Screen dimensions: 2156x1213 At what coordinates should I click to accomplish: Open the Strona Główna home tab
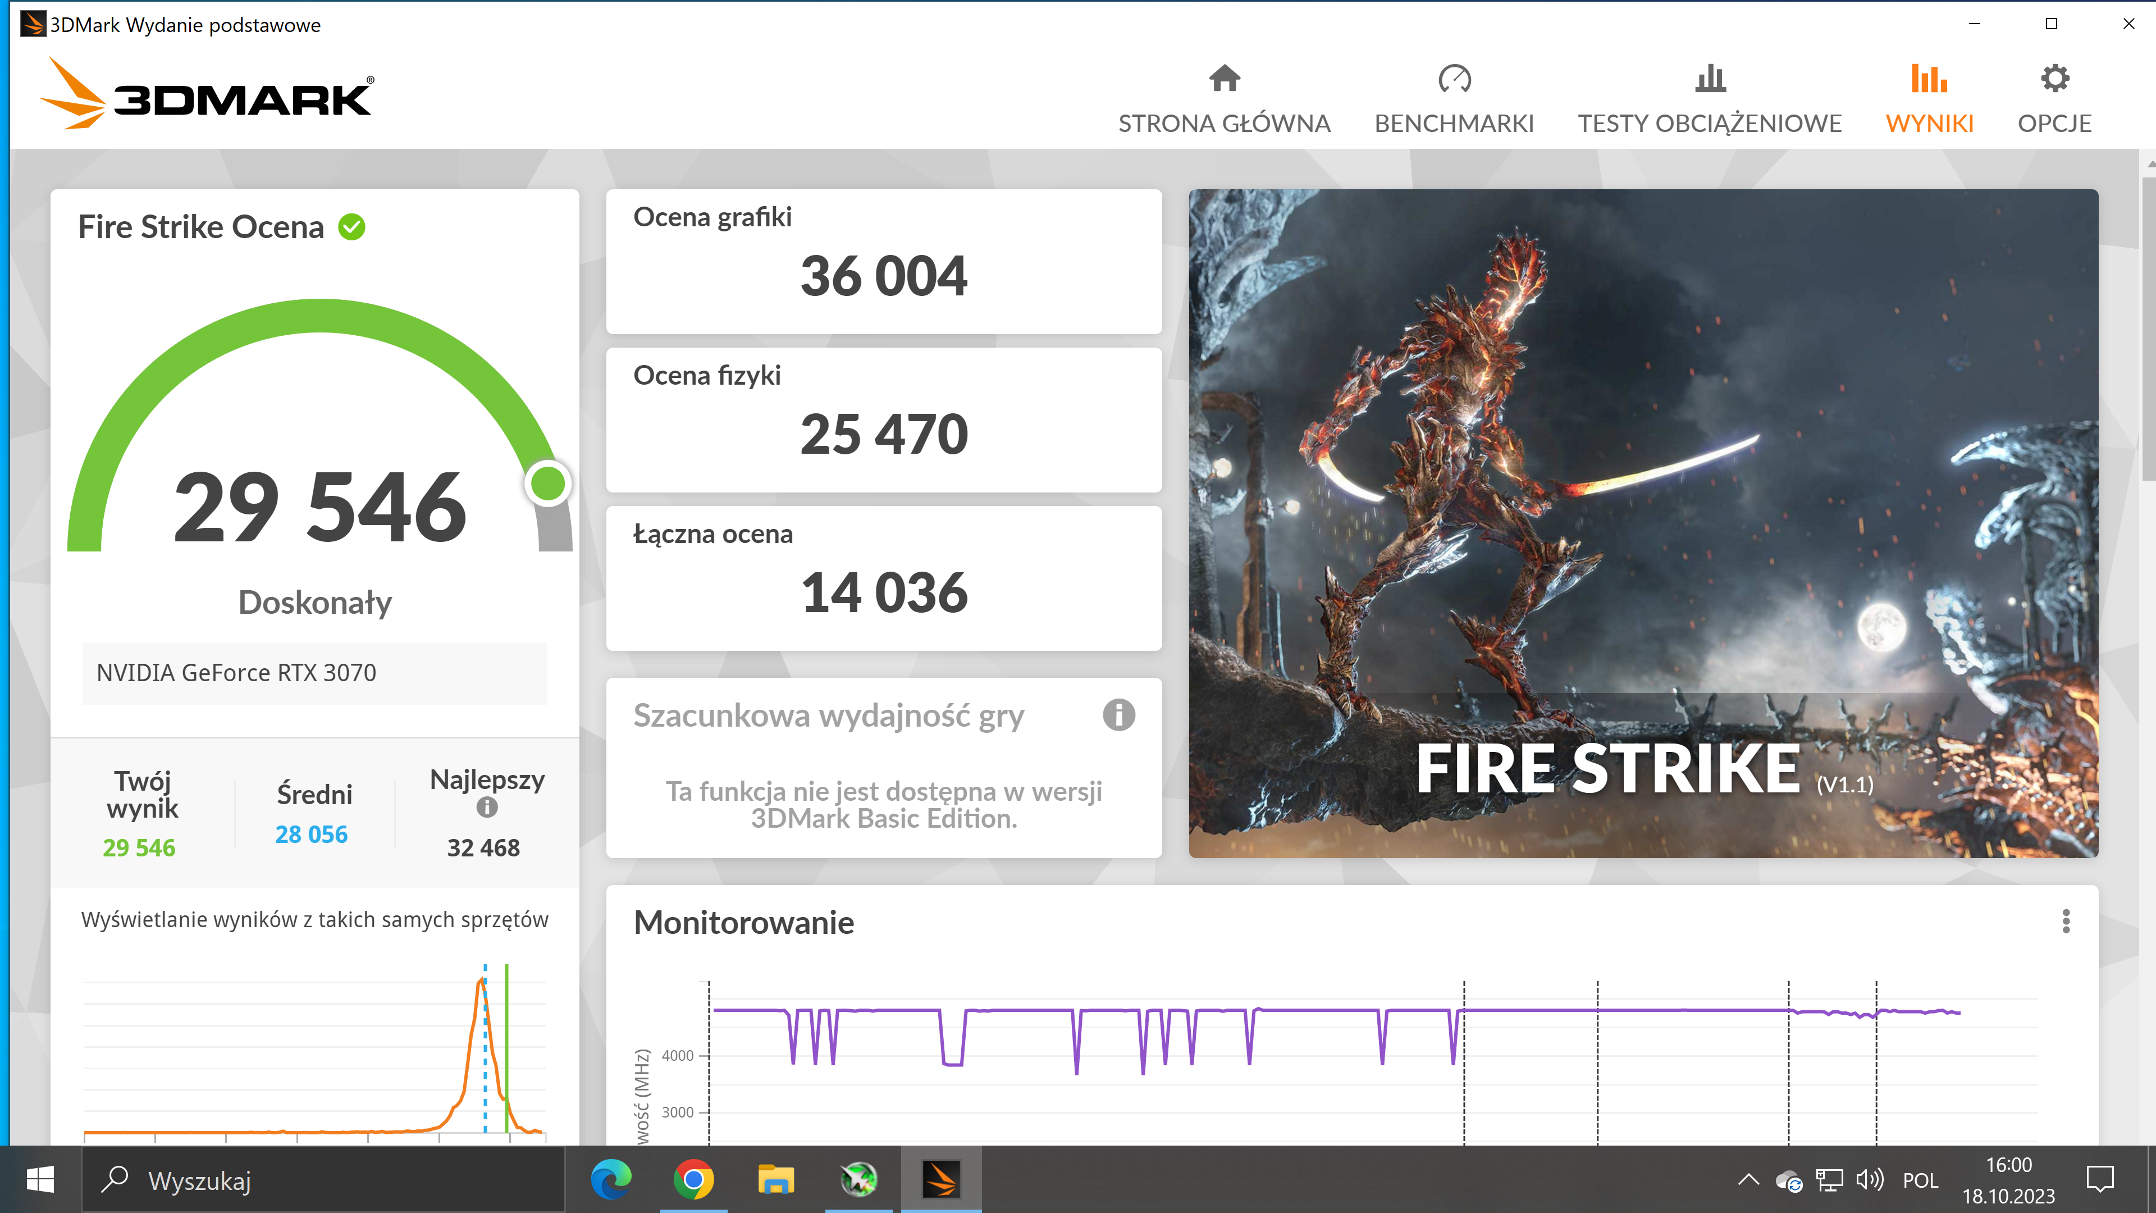(1223, 99)
